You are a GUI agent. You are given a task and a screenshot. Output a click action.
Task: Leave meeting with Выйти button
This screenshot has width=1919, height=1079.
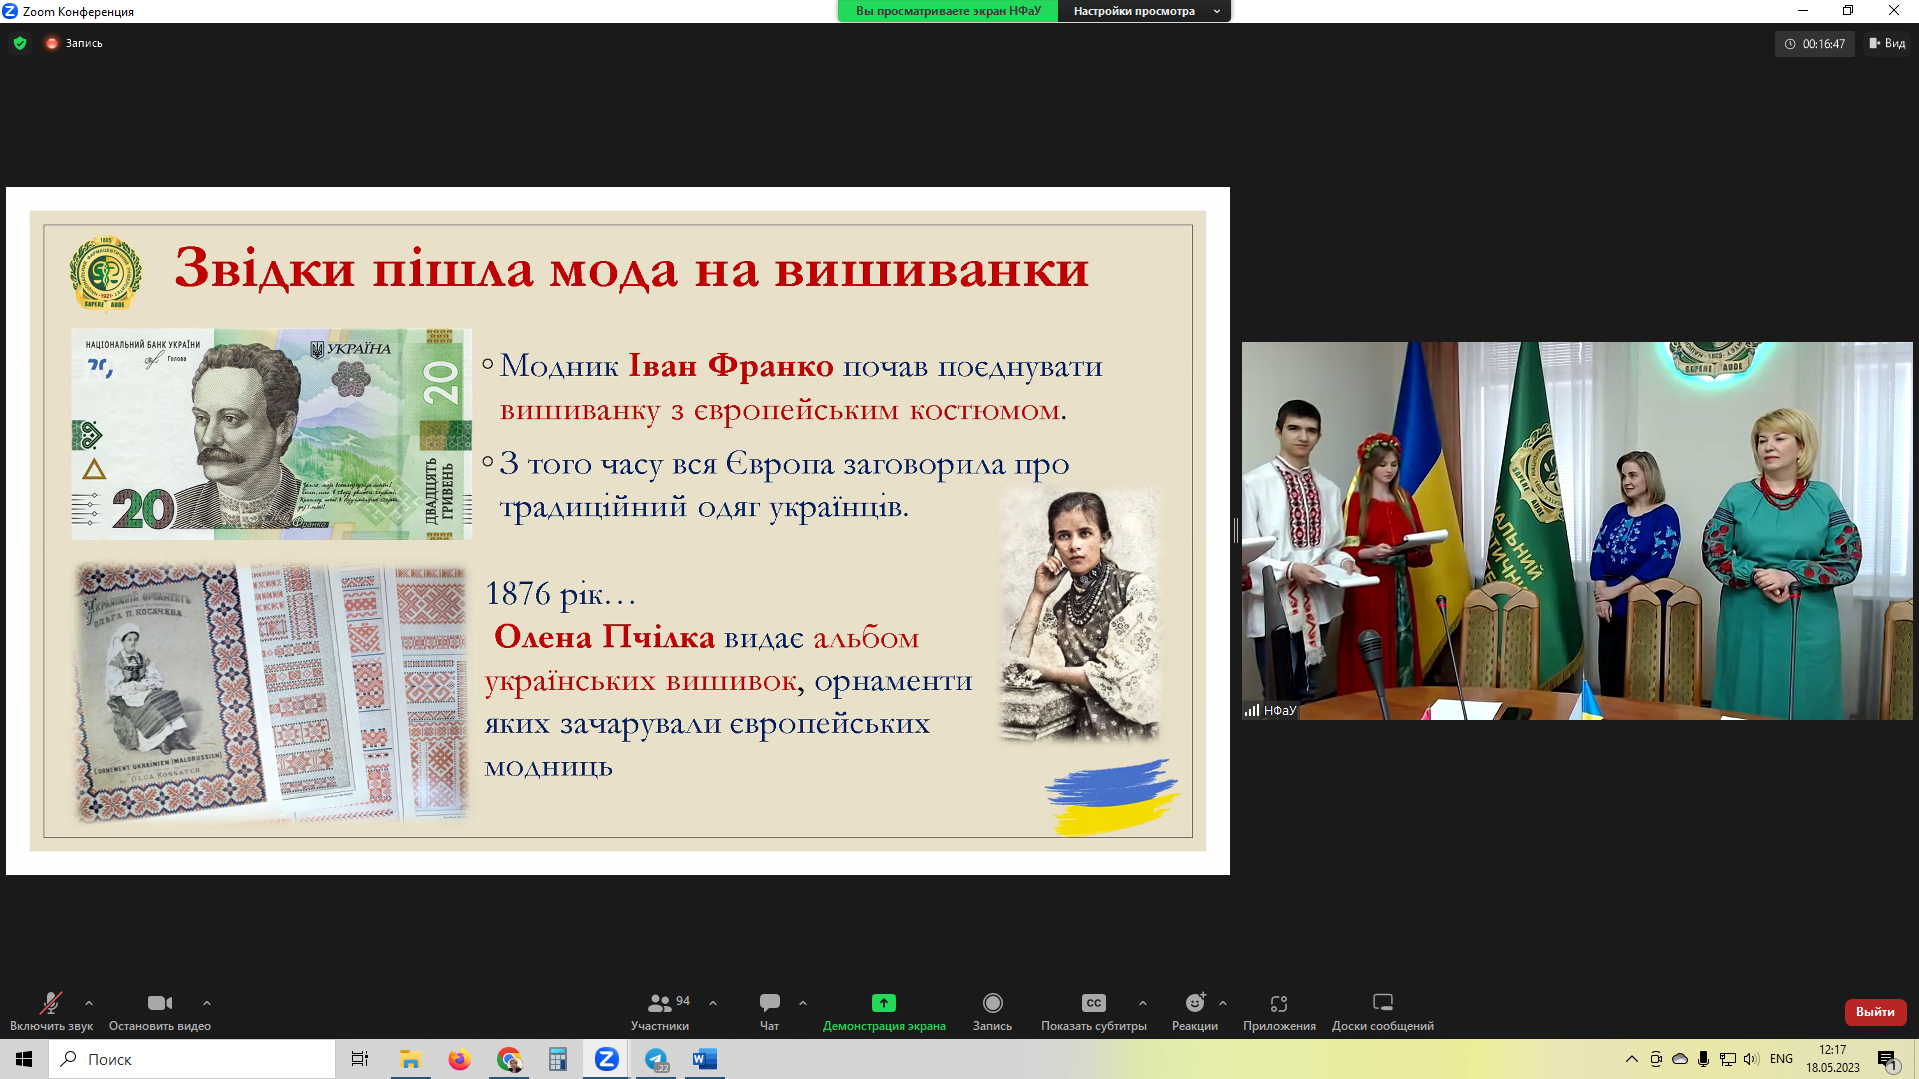(1875, 1012)
